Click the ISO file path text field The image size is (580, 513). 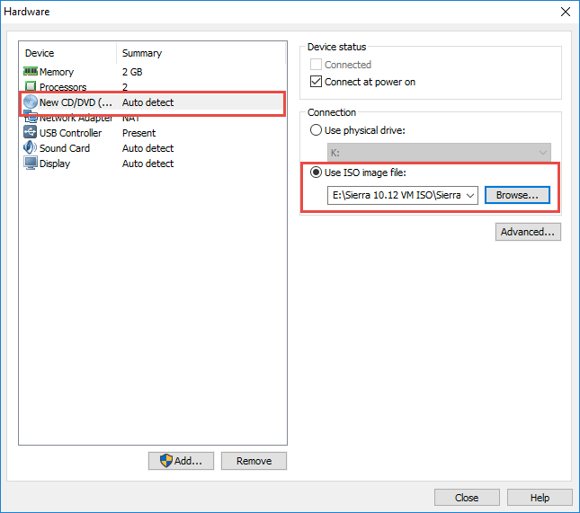395,195
